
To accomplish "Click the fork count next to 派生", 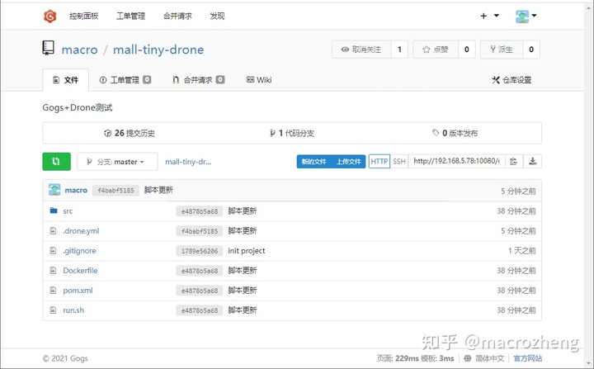I will pos(531,50).
